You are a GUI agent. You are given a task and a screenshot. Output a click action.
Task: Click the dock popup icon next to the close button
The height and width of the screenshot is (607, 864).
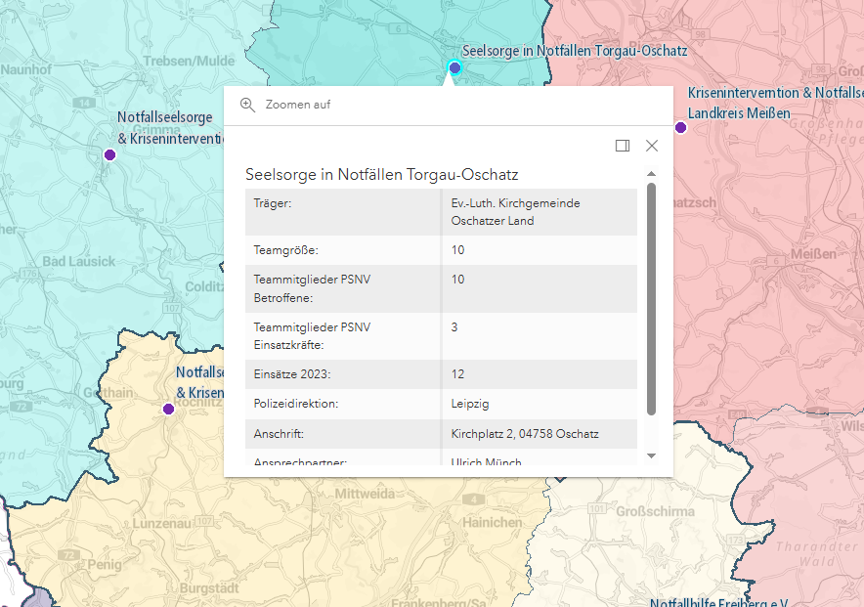coord(622,145)
